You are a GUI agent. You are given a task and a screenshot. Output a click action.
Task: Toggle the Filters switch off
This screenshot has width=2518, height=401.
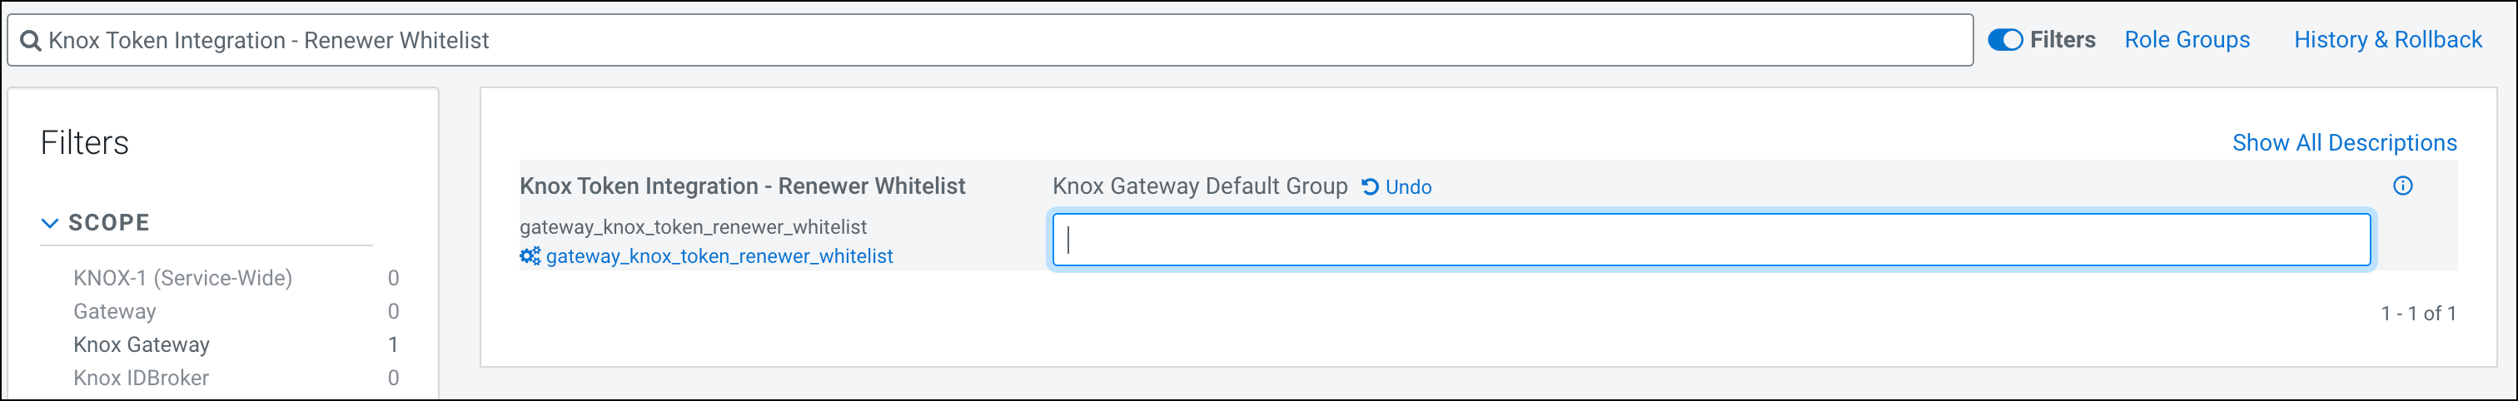pos(2005,40)
